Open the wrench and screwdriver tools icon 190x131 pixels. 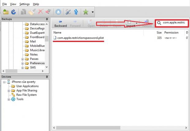68,12
